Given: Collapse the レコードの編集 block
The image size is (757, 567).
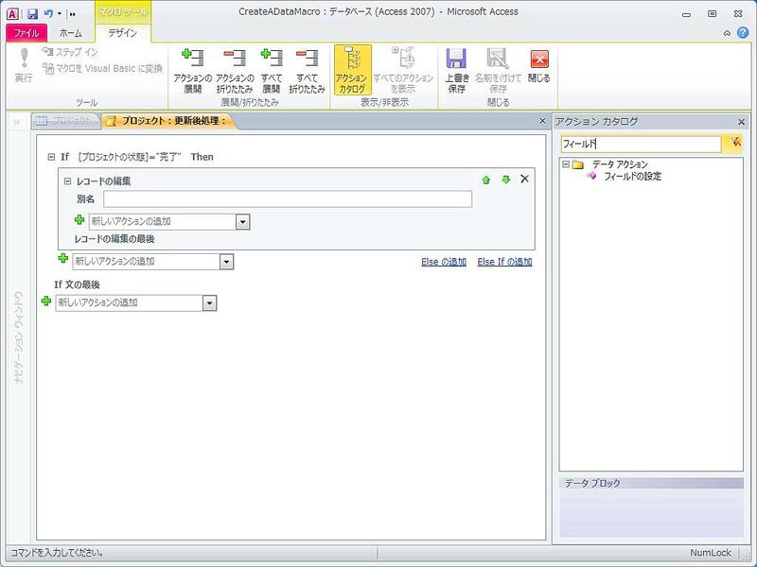Looking at the screenshot, I should tap(67, 181).
